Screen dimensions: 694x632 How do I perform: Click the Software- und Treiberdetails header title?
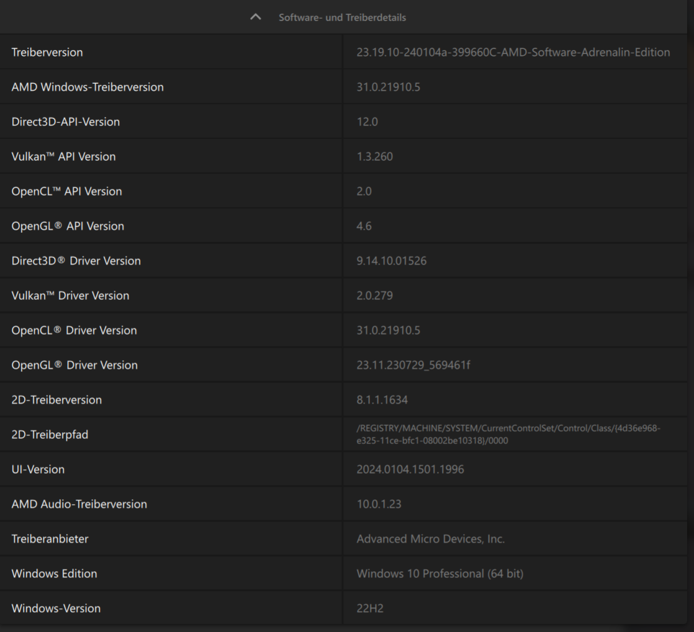342,17
